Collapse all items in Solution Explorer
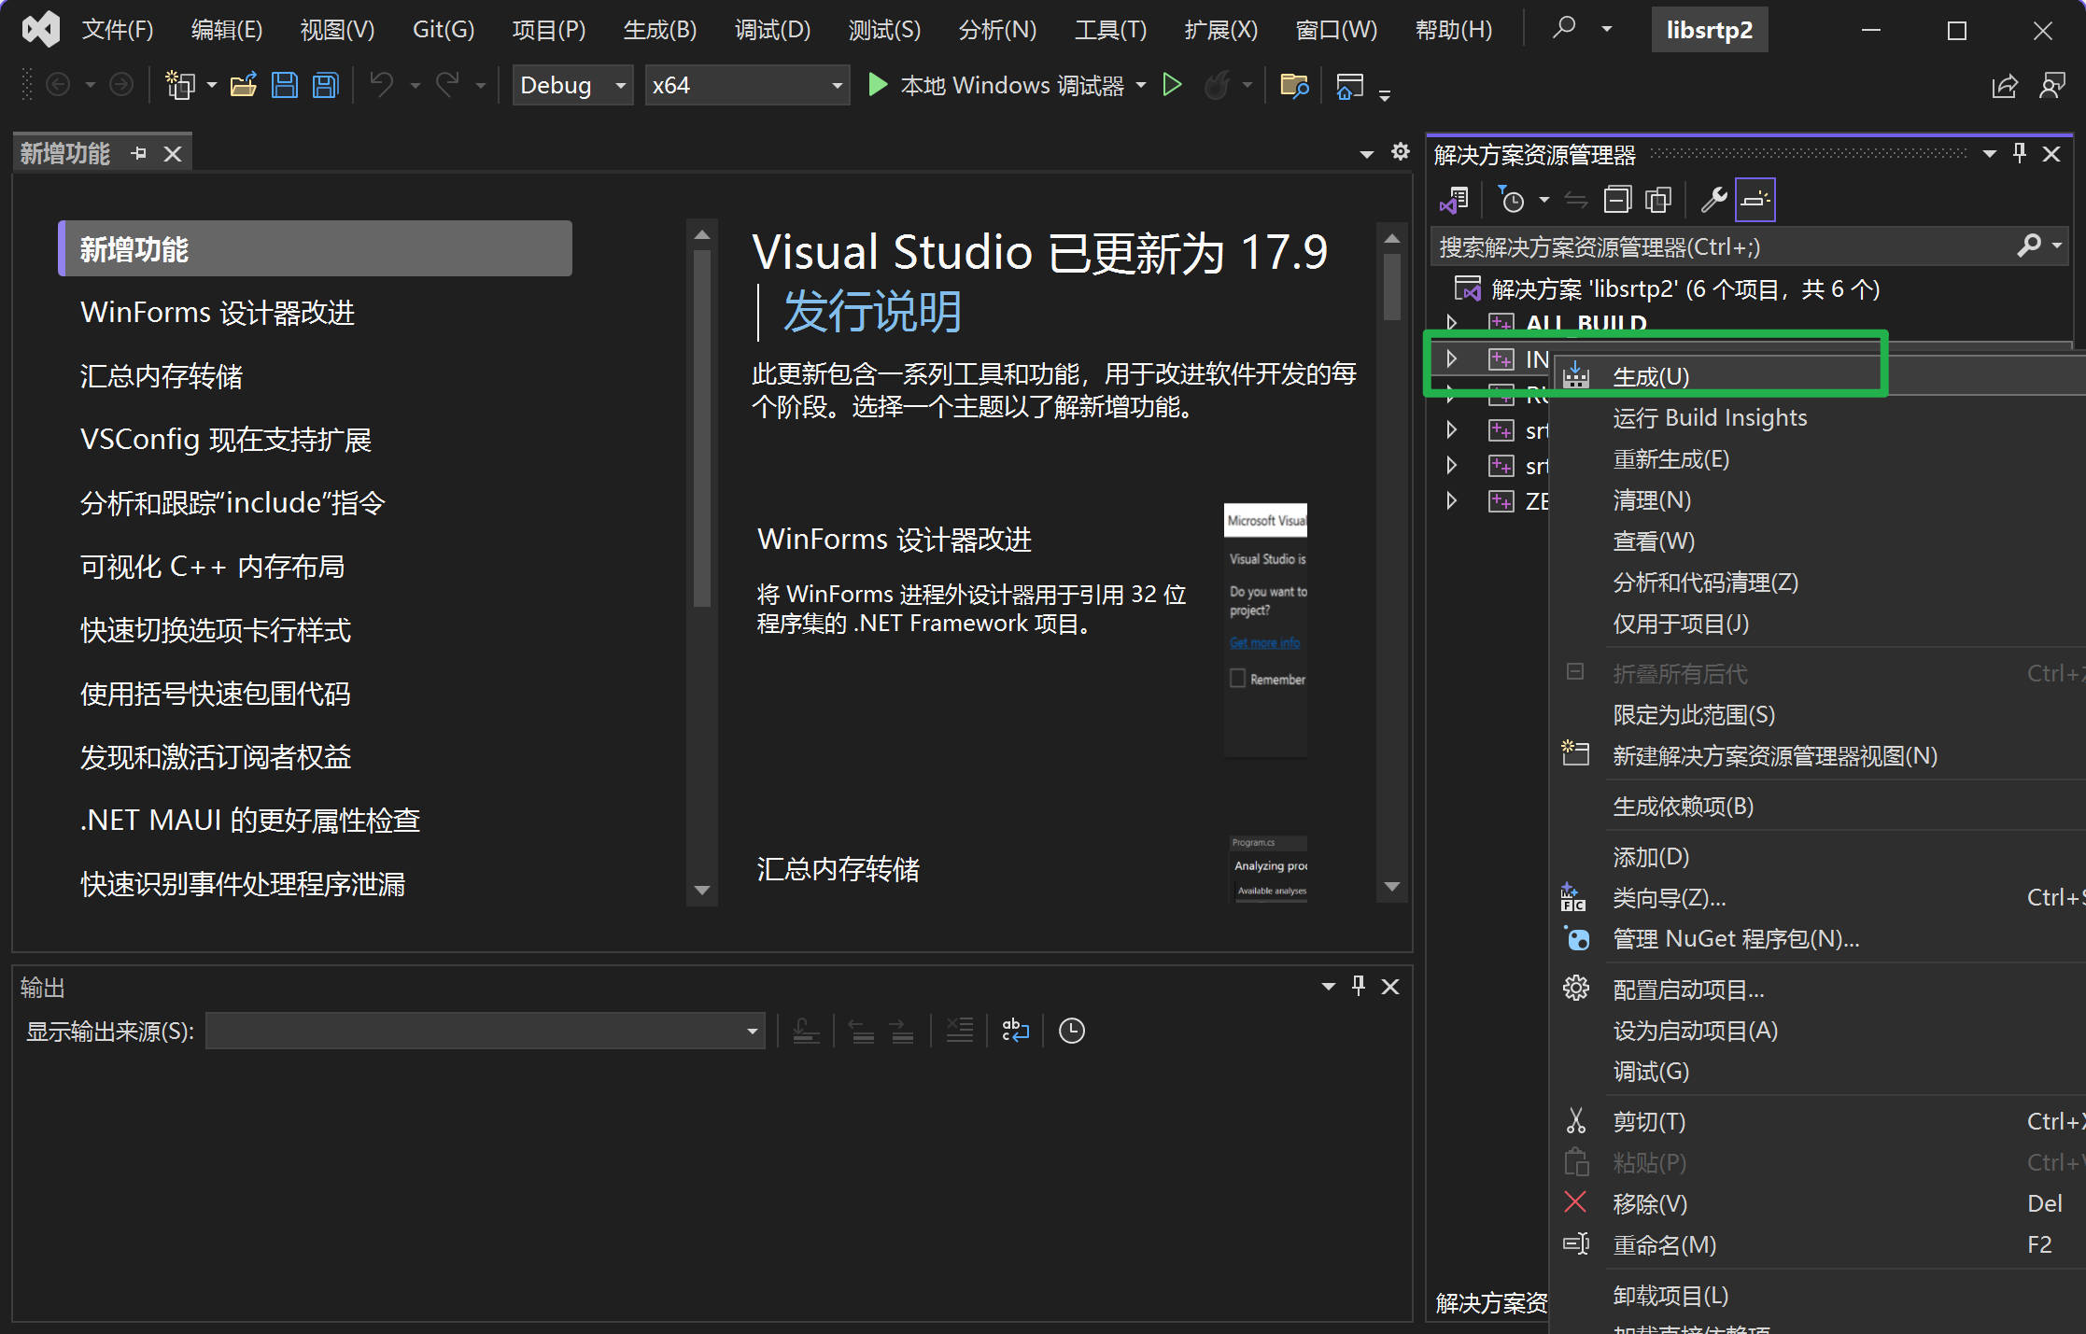The image size is (2086, 1334). 1618,199
